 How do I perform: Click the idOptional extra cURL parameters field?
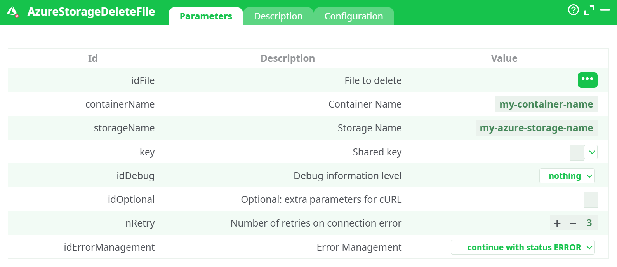tap(591, 199)
